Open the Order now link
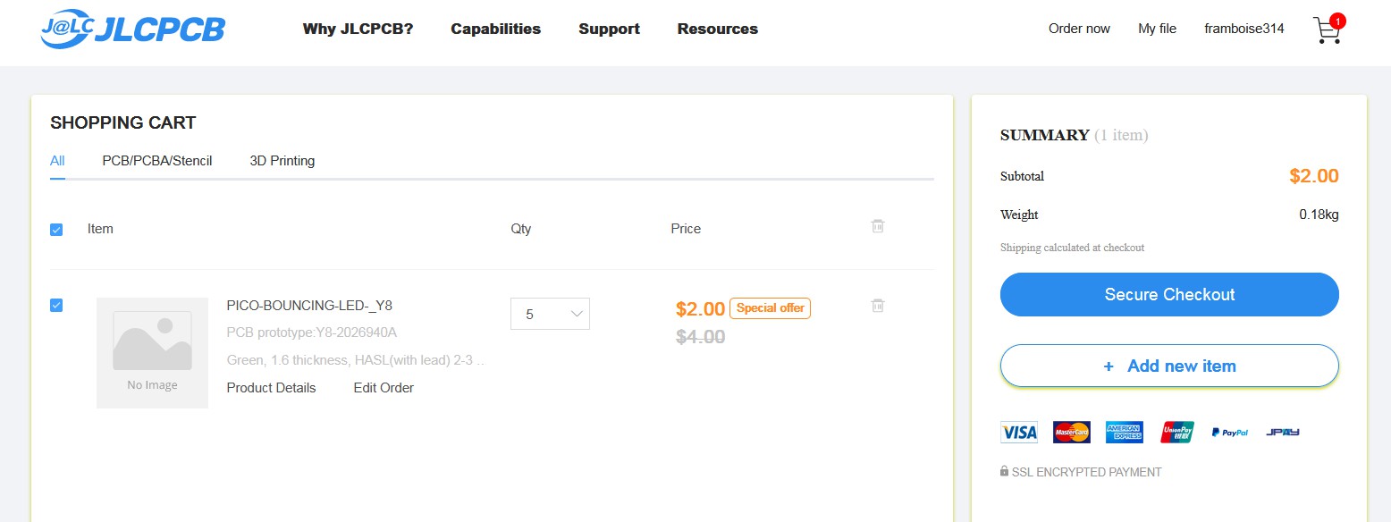 (1079, 29)
